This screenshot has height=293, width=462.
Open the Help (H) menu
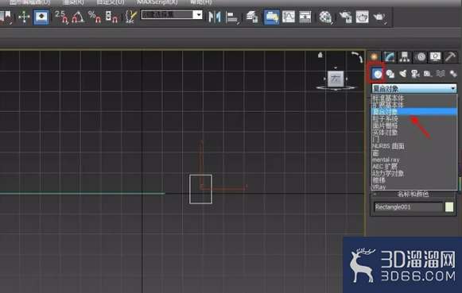(x=201, y=2)
